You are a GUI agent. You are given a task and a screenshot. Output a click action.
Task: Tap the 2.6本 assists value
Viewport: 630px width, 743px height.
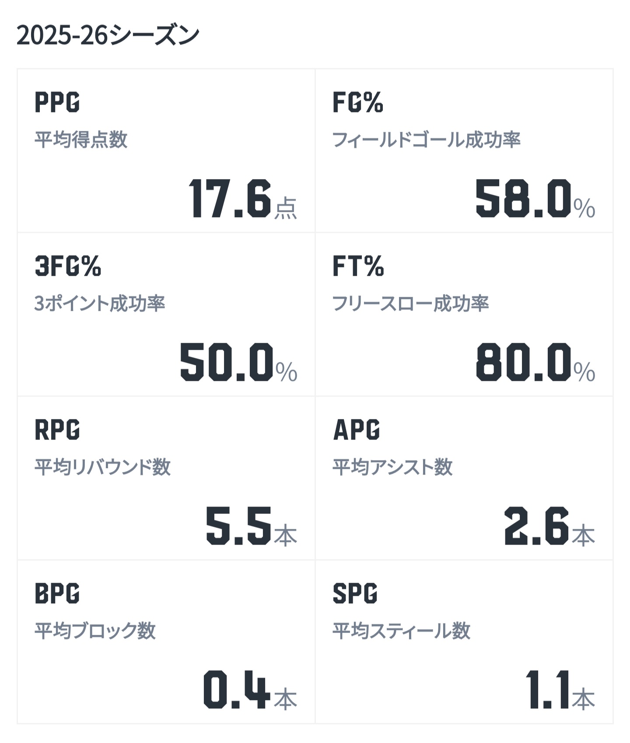[x=549, y=526]
